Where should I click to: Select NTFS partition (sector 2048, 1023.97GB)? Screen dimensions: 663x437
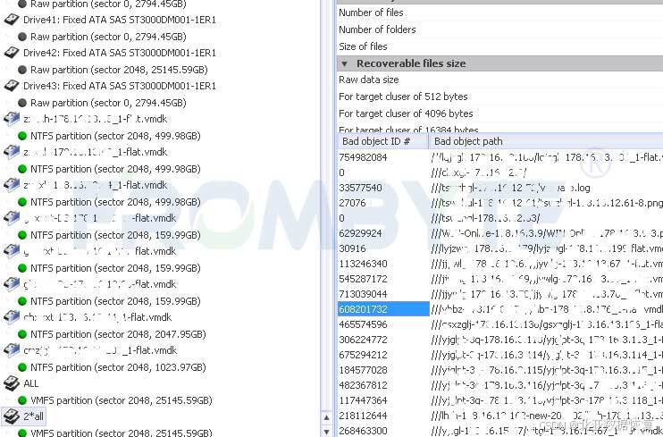pos(118,367)
